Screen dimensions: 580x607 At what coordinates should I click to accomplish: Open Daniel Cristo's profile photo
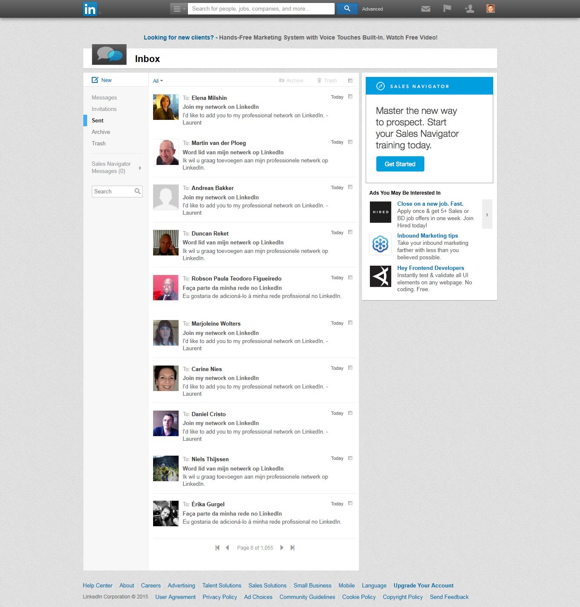[x=166, y=423]
